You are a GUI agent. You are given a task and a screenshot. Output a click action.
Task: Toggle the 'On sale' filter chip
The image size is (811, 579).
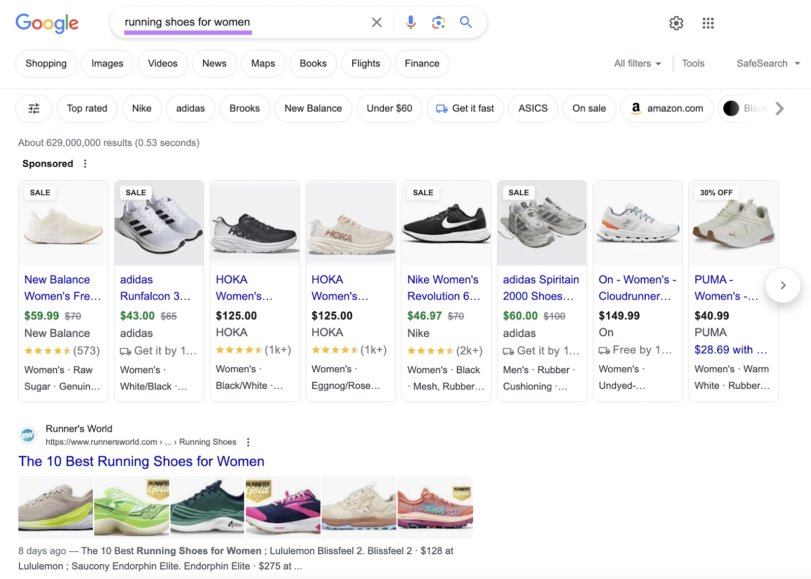[x=589, y=108]
